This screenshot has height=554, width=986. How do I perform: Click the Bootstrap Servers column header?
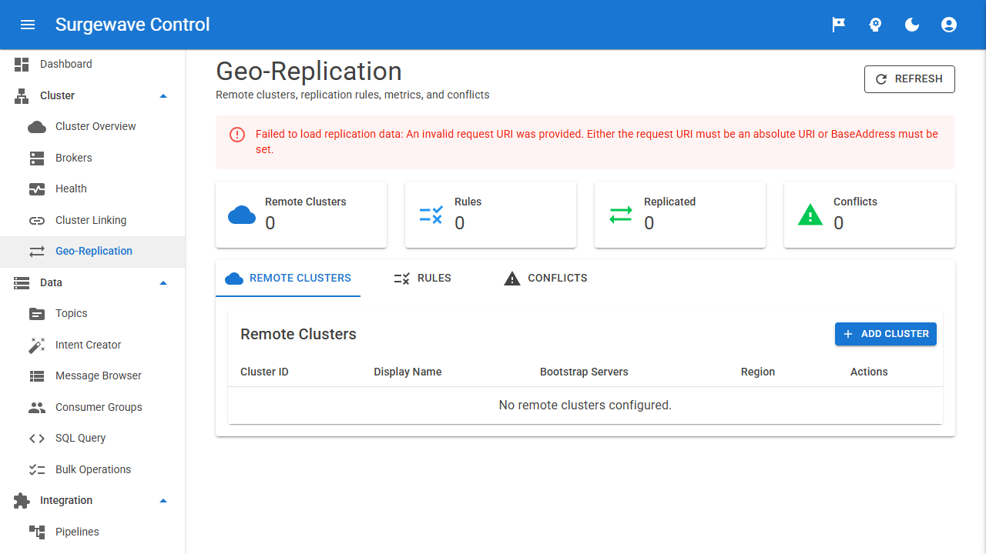coord(584,372)
